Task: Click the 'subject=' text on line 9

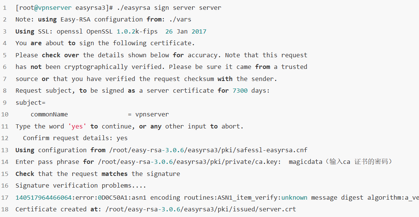Action: pos(31,102)
